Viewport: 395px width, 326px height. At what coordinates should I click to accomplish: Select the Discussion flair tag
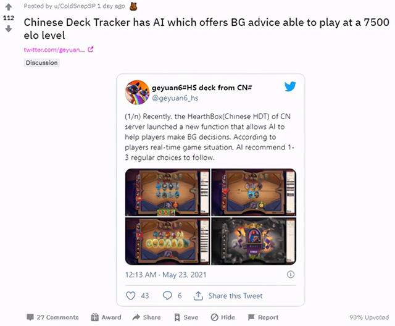point(41,62)
